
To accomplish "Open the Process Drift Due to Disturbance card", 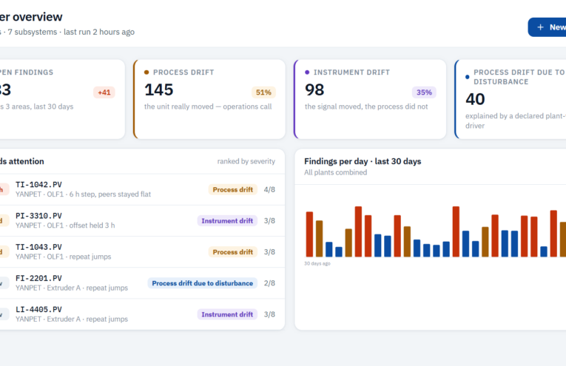I will pos(511,99).
